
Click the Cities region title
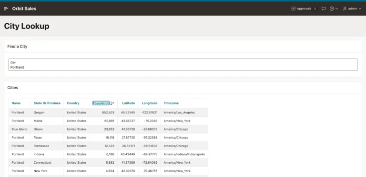point(12,88)
